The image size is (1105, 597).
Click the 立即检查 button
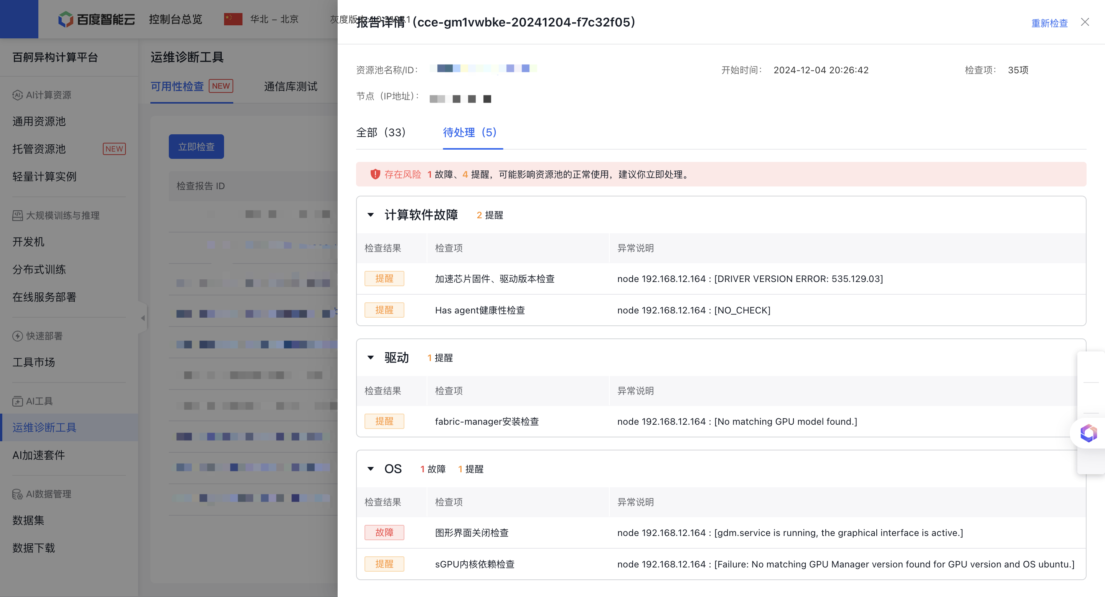(x=196, y=147)
